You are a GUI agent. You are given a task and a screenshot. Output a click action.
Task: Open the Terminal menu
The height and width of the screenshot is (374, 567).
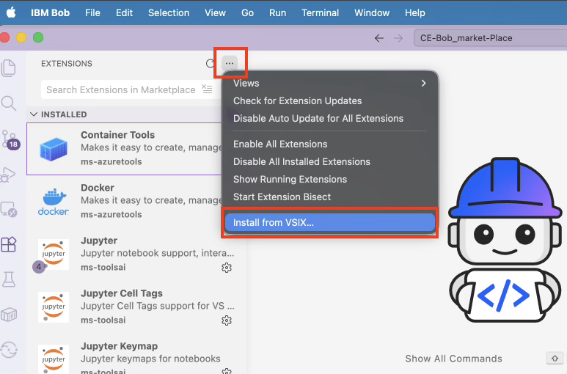[x=320, y=13]
